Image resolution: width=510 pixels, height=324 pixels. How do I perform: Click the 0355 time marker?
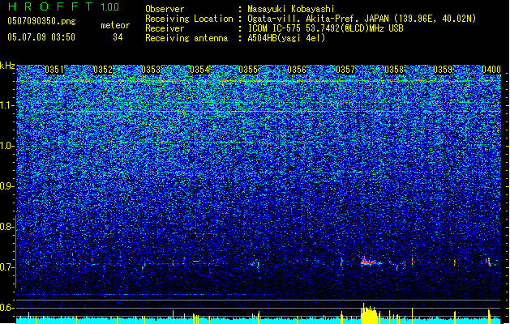[248, 70]
